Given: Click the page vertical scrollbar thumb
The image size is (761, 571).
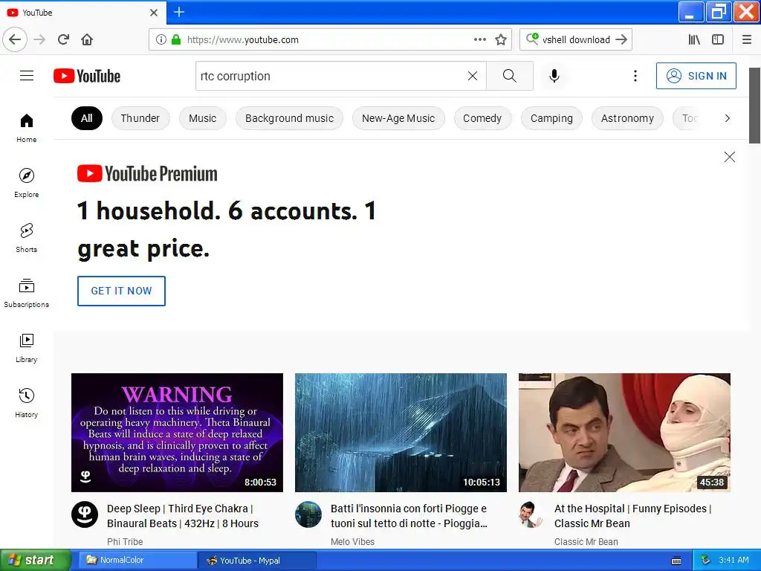Looking at the screenshot, I should [755, 106].
